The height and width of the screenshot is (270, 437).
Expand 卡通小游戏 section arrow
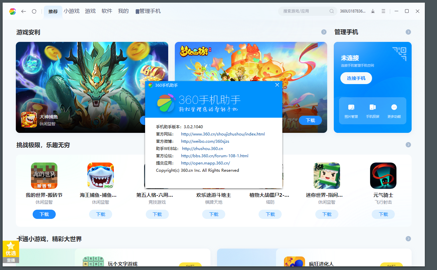tap(408, 239)
